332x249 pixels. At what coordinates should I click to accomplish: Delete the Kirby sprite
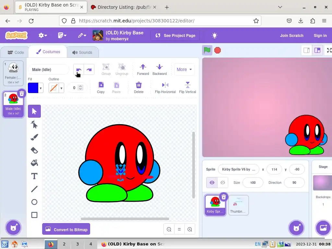pos(224,197)
